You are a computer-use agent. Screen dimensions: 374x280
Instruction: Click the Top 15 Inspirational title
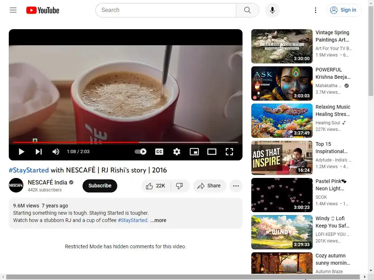click(332, 148)
